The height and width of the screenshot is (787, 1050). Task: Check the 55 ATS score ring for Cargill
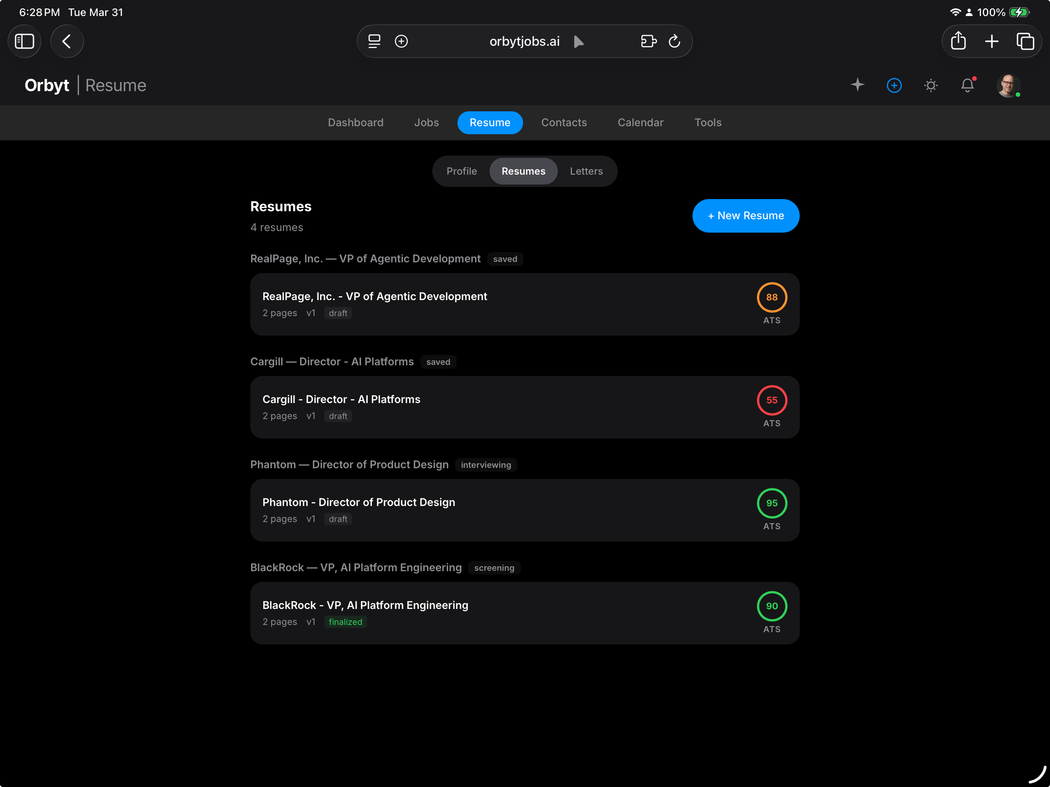(x=772, y=400)
